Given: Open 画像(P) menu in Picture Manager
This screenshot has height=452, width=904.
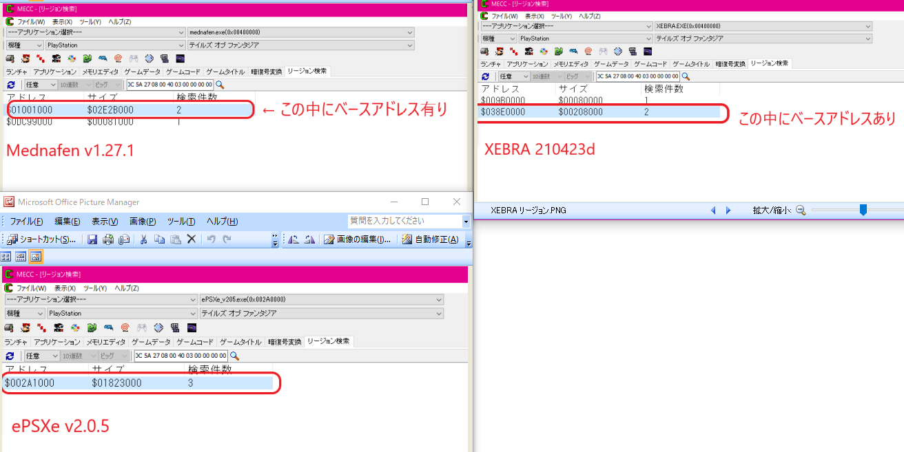Looking at the screenshot, I should 143,222.
